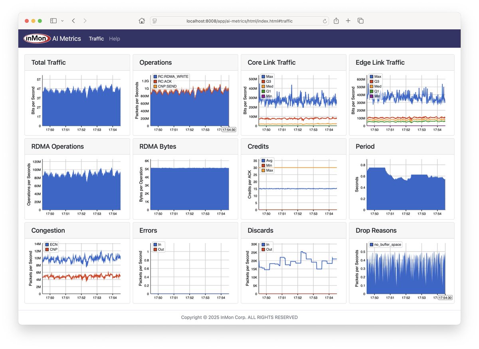Click the inMon logo
This screenshot has width=479, height=349.
coord(37,39)
